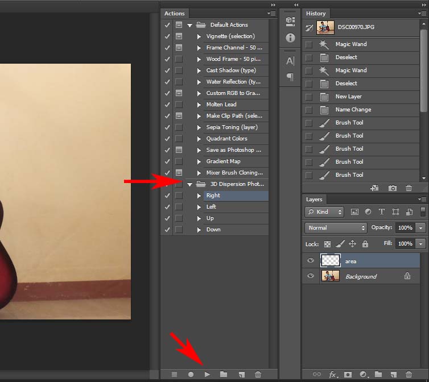This screenshot has width=429, height=382.
Task: Add layer mask icon
Action: click(x=348, y=374)
